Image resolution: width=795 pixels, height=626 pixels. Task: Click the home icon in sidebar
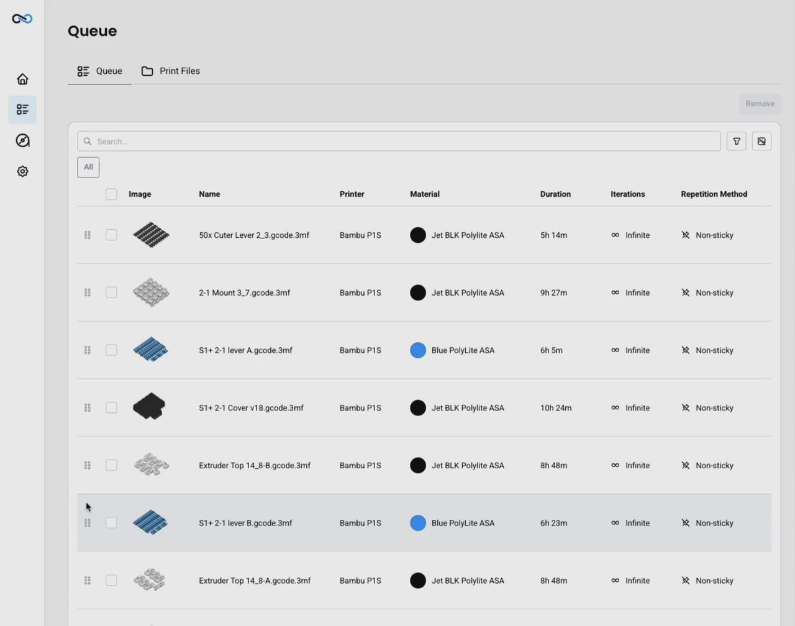[x=22, y=79]
